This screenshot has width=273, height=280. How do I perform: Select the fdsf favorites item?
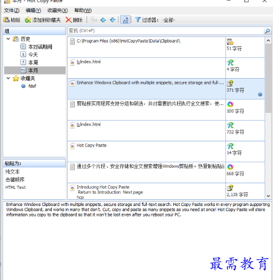[x=32, y=86]
